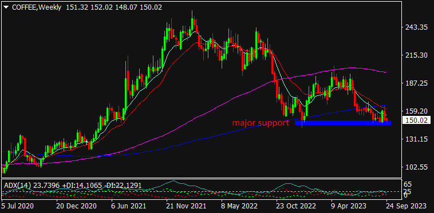
Task: Click the 243.35 price axis label
Action: [x=416, y=27]
